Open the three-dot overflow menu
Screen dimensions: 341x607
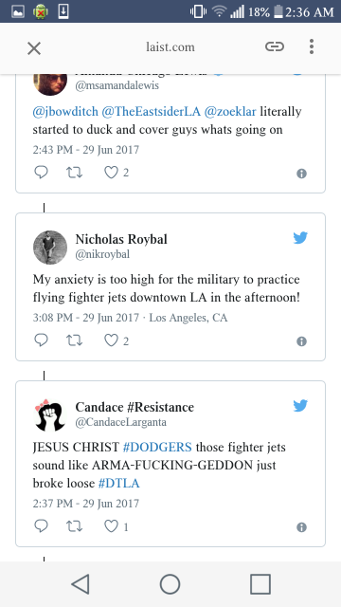click(312, 46)
